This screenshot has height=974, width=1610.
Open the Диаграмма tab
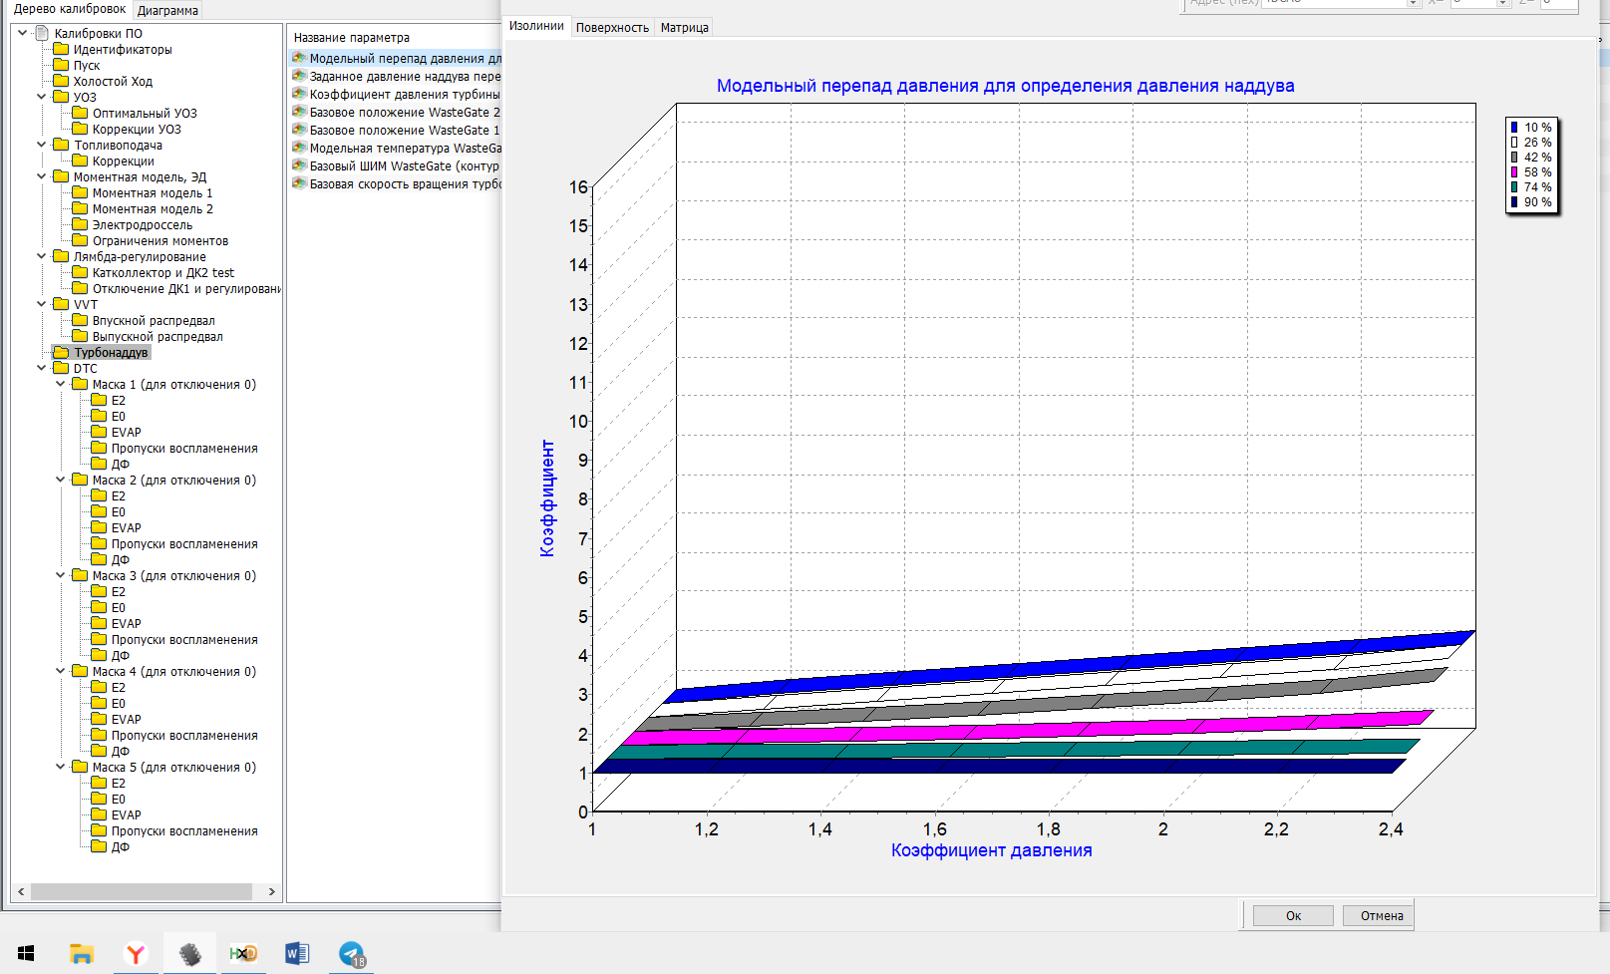click(167, 11)
